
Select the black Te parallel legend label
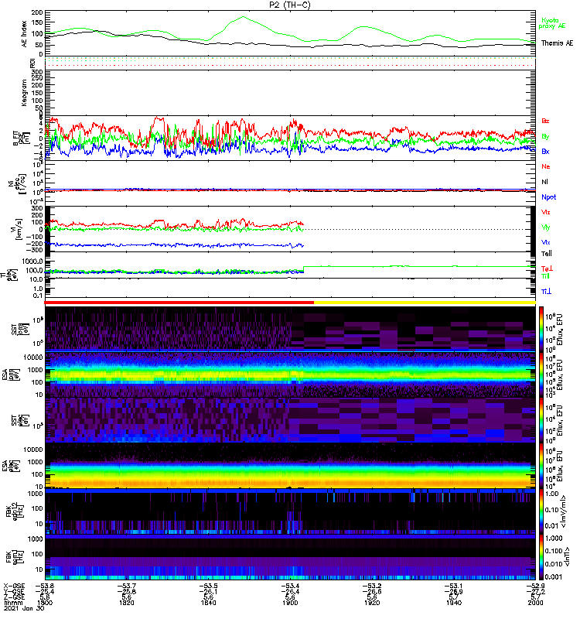click(x=547, y=254)
